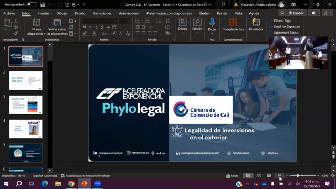The width and height of the screenshot is (336, 189).
Task: Open the search magnifier in title bar
Action: 223,4
